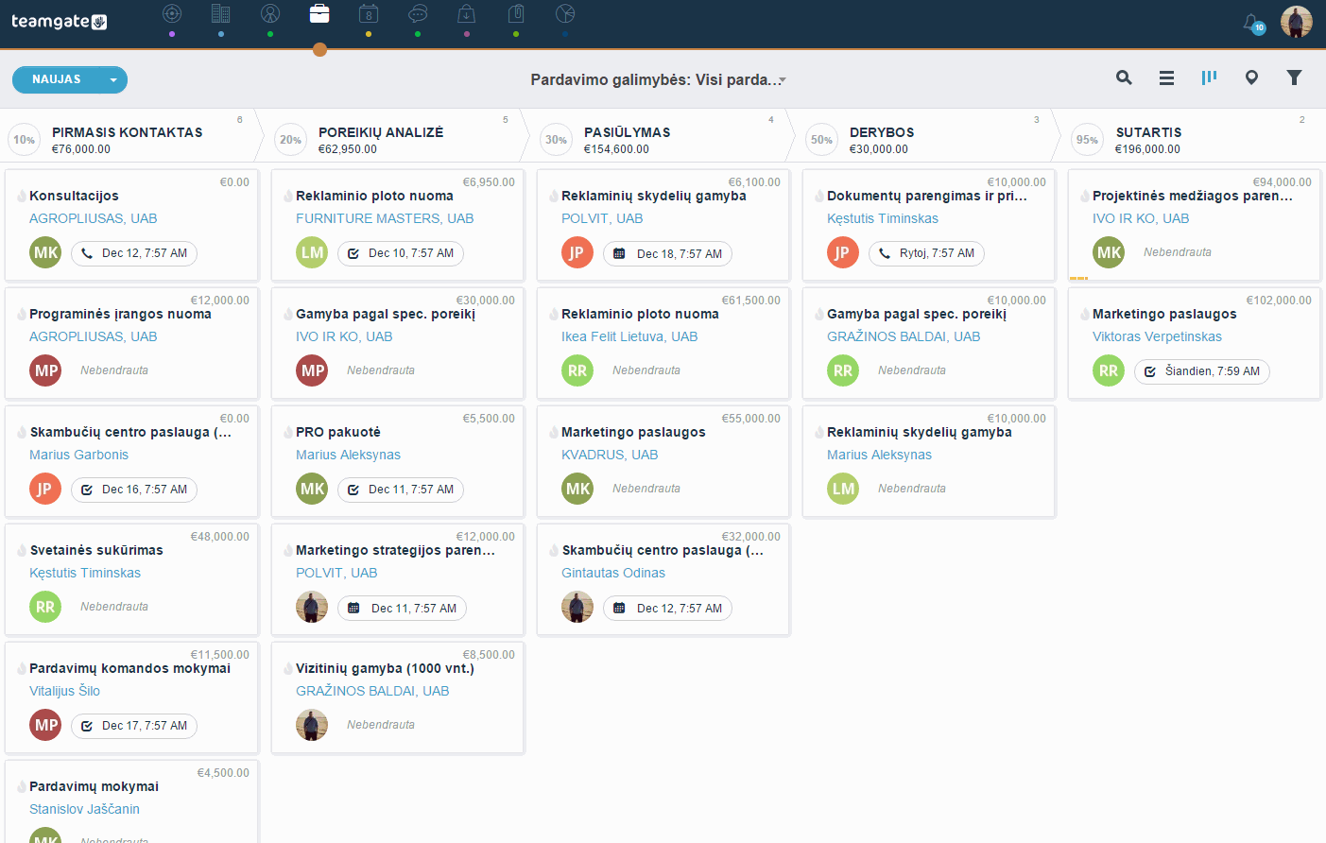Viewport: 1326px width, 843px height.
Task: Click the Rytoj 7:57 AM call activity
Action: coord(926,253)
